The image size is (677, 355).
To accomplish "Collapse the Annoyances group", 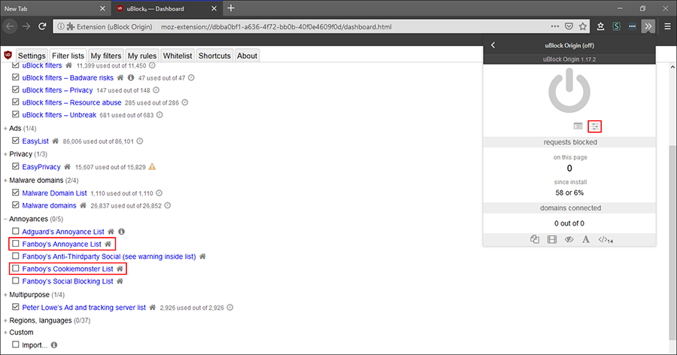I will [33, 219].
